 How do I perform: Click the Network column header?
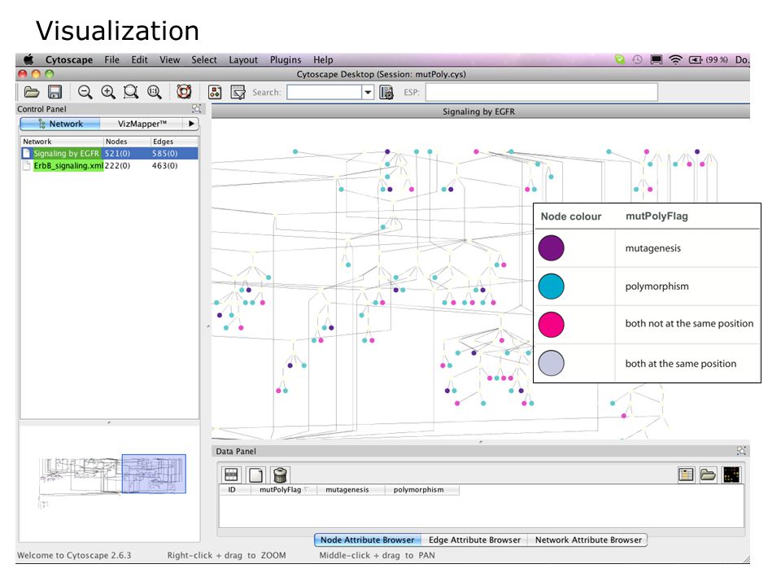point(63,142)
